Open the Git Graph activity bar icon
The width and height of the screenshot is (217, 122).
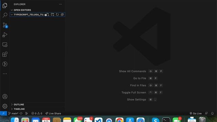tap(5, 64)
